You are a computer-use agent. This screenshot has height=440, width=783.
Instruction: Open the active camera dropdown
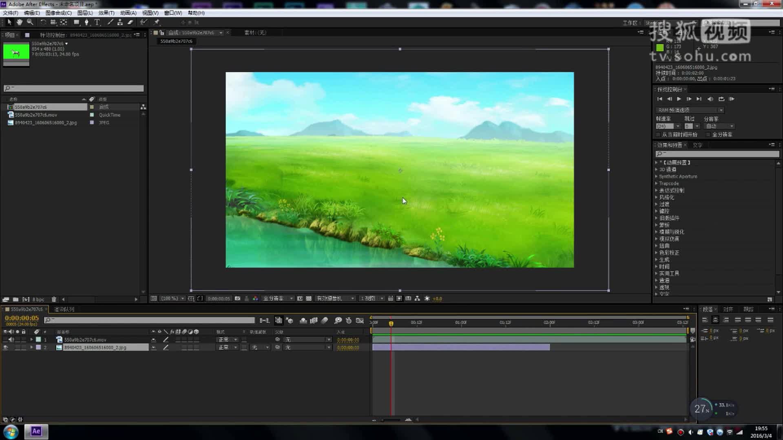click(335, 299)
